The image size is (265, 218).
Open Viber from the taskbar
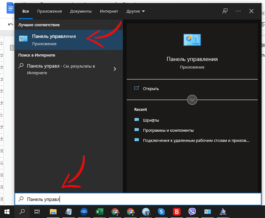(192, 211)
